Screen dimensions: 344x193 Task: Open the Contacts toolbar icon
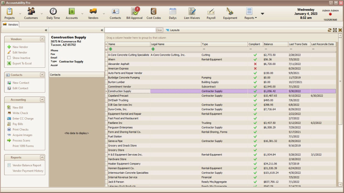pos(115,13)
